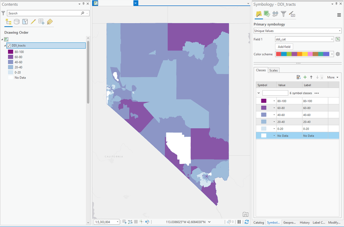
Task: Open the Geoprocessing pane tab
Action: [x=290, y=223]
